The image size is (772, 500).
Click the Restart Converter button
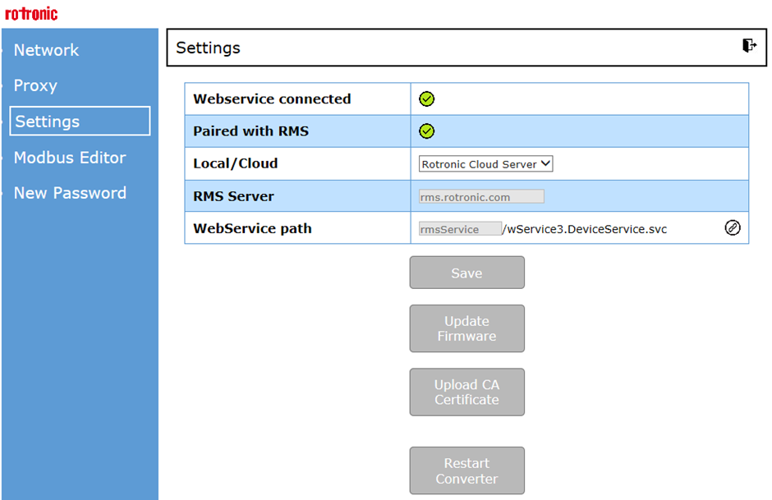coord(466,471)
